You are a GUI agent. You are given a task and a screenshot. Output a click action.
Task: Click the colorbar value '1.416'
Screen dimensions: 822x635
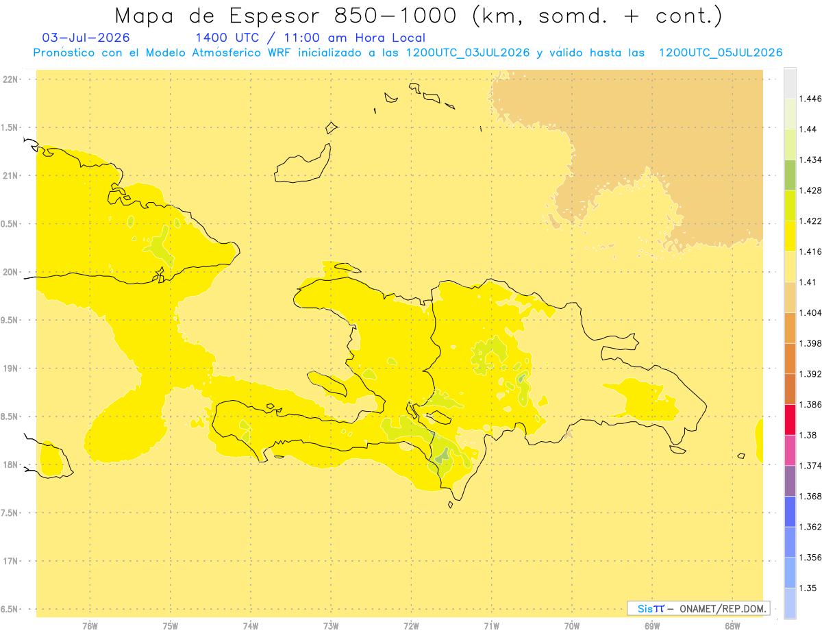tap(812, 251)
